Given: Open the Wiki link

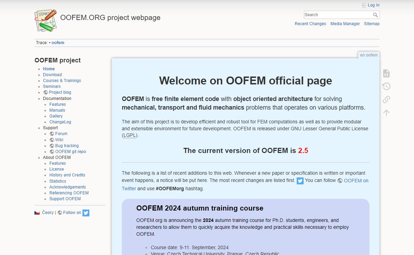Looking at the screenshot, I should [x=59, y=140].
